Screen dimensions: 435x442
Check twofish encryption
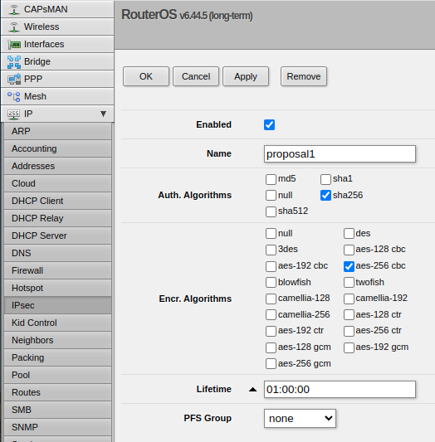(349, 283)
